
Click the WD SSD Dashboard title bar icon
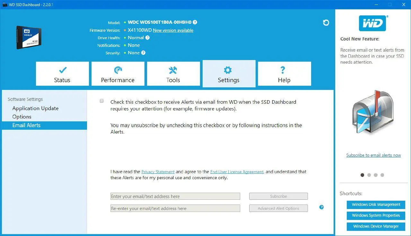(x=5, y=4)
